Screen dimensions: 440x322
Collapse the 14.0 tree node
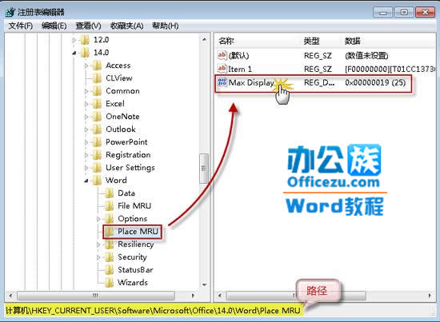(74, 53)
